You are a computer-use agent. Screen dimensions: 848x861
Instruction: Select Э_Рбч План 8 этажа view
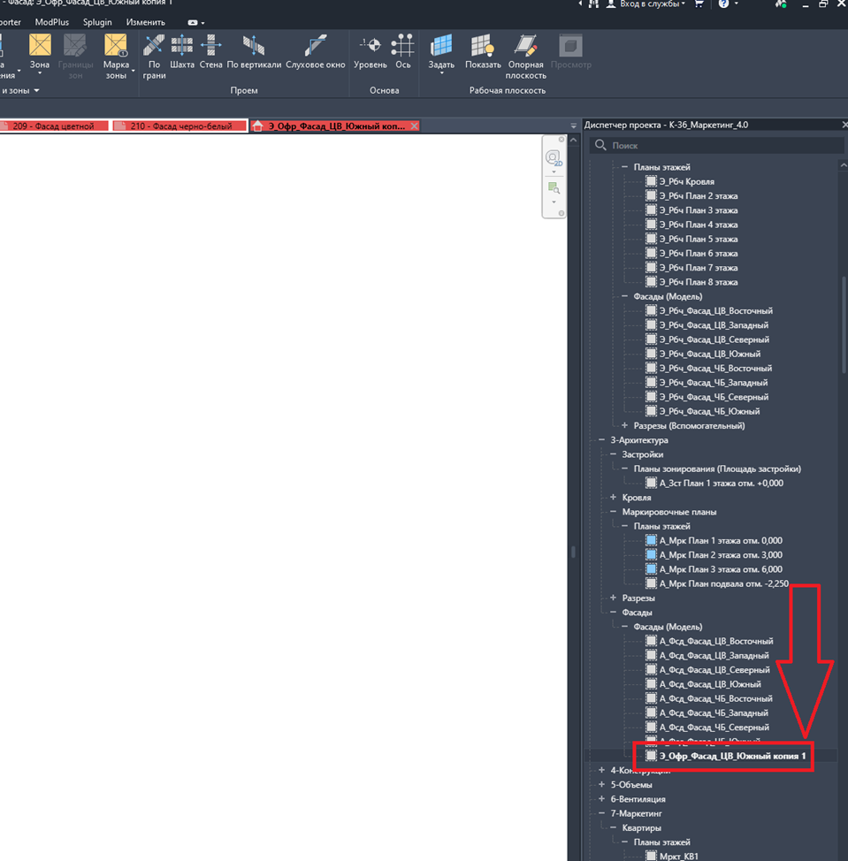pos(698,282)
